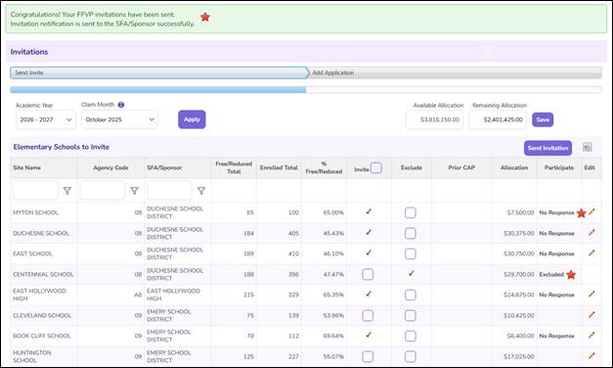
Task: Click the CENTENNIAL SCHOOL site name
Action: (x=43, y=274)
